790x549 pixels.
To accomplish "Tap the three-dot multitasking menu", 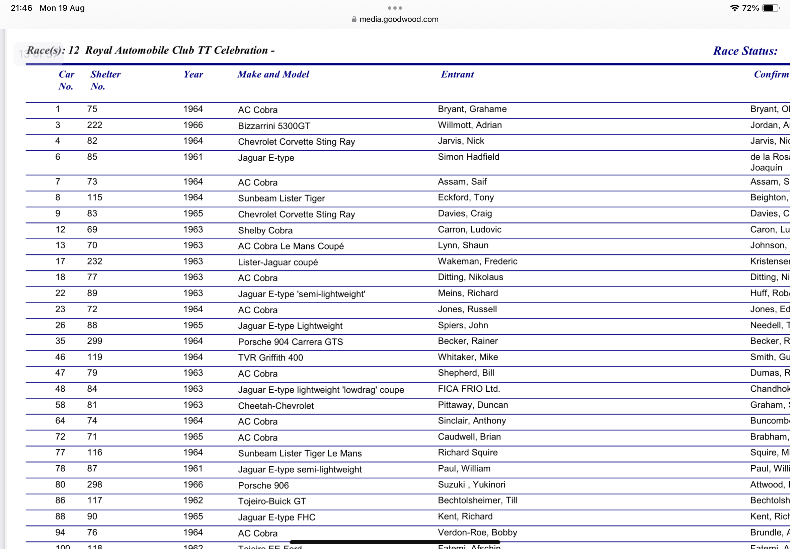I will 394,8.
